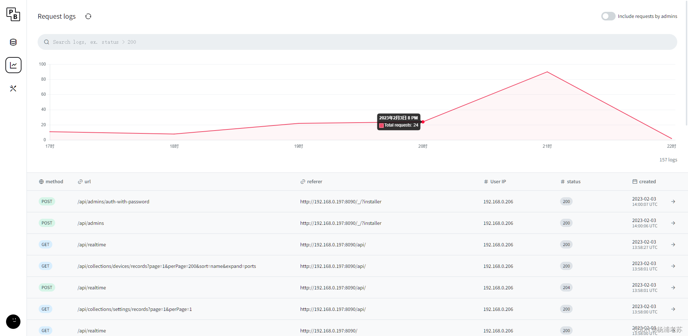
Task: Open arrow for 13:58:27 realtime row
Action: (x=673, y=245)
